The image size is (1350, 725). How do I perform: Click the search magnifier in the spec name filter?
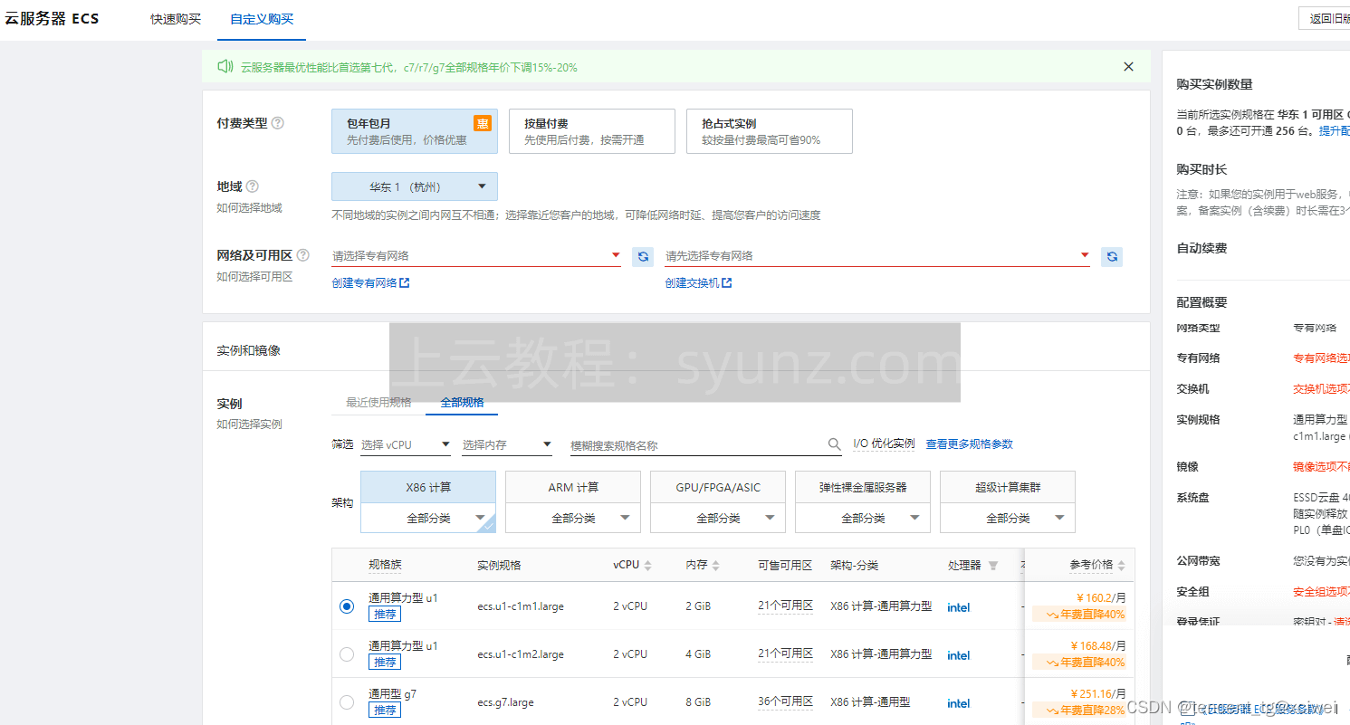pos(834,444)
